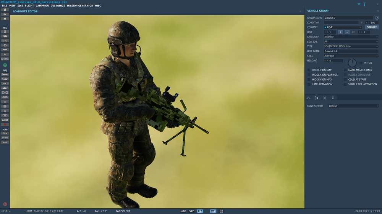Image resolution: width=382 pixels, height=214 pixels.
Task: Click the wifi signal icon at top right
Action: pos(359,4)
